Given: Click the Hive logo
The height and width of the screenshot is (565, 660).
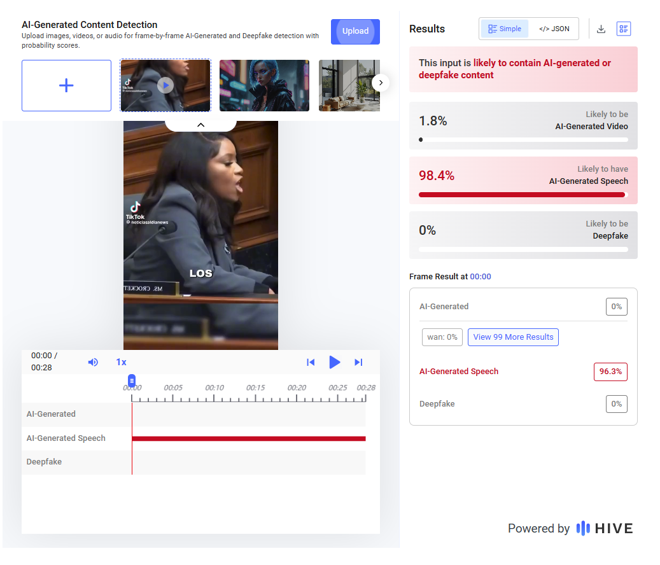Looking at the screenshot, I should click(x=604, y=528).
